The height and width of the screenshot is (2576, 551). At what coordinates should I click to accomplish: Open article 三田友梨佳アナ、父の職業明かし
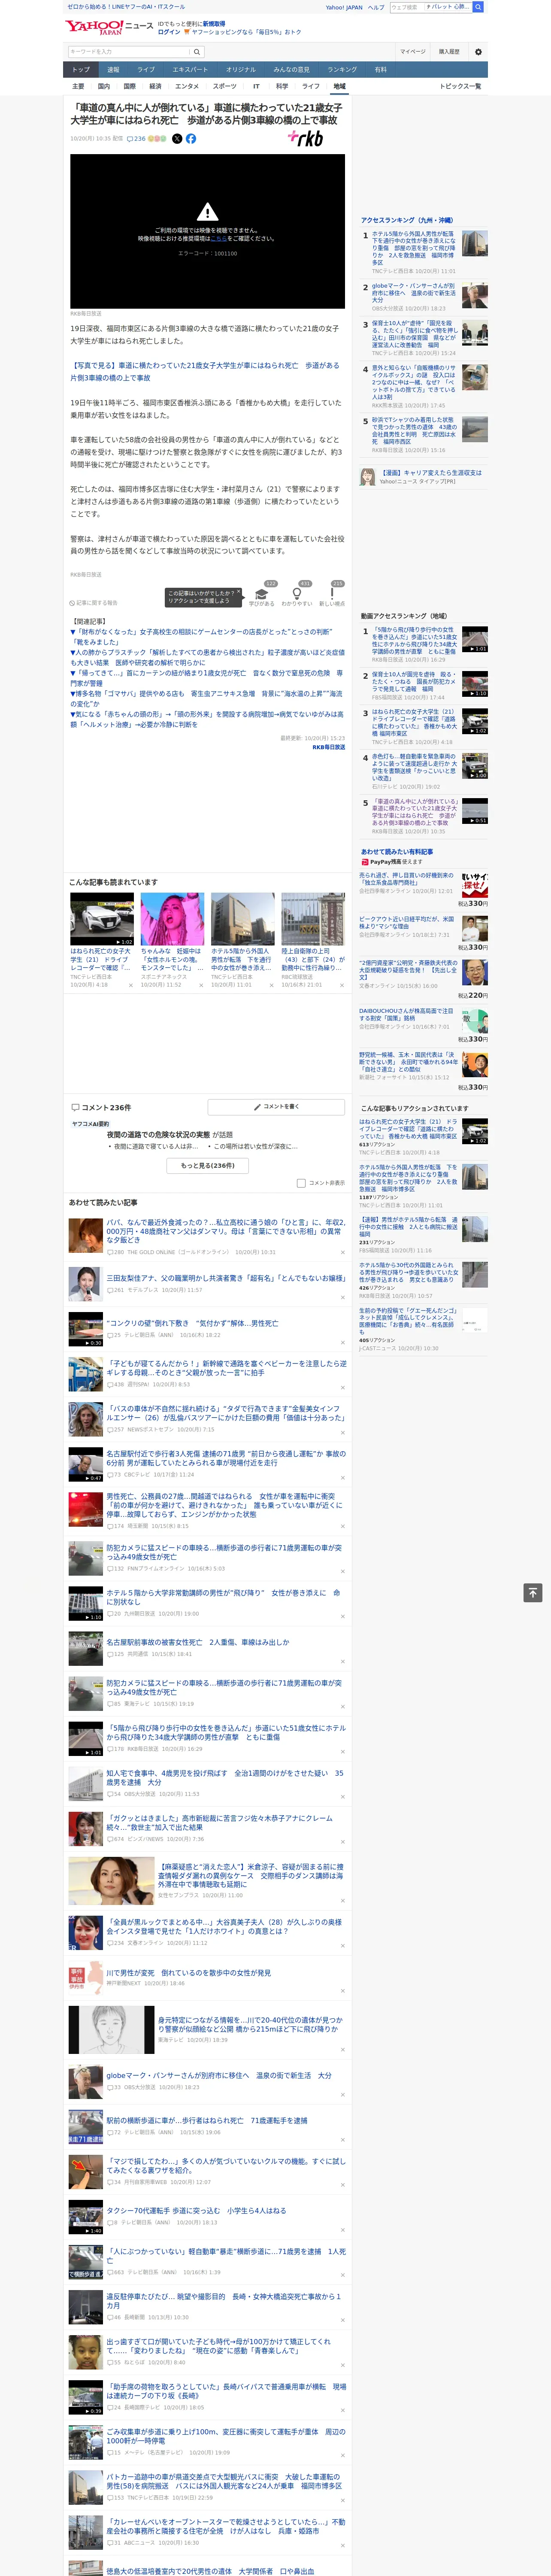tap(226, 1278)
